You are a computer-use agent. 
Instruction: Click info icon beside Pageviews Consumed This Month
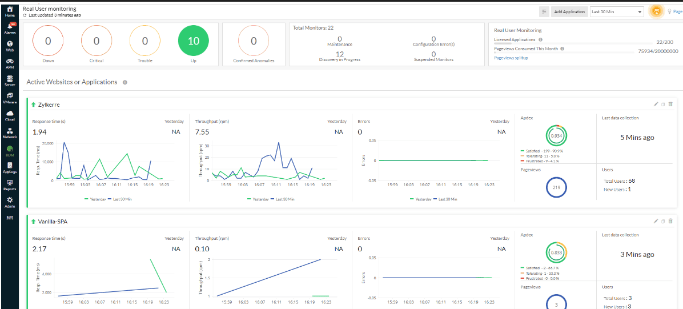[562, 49]
